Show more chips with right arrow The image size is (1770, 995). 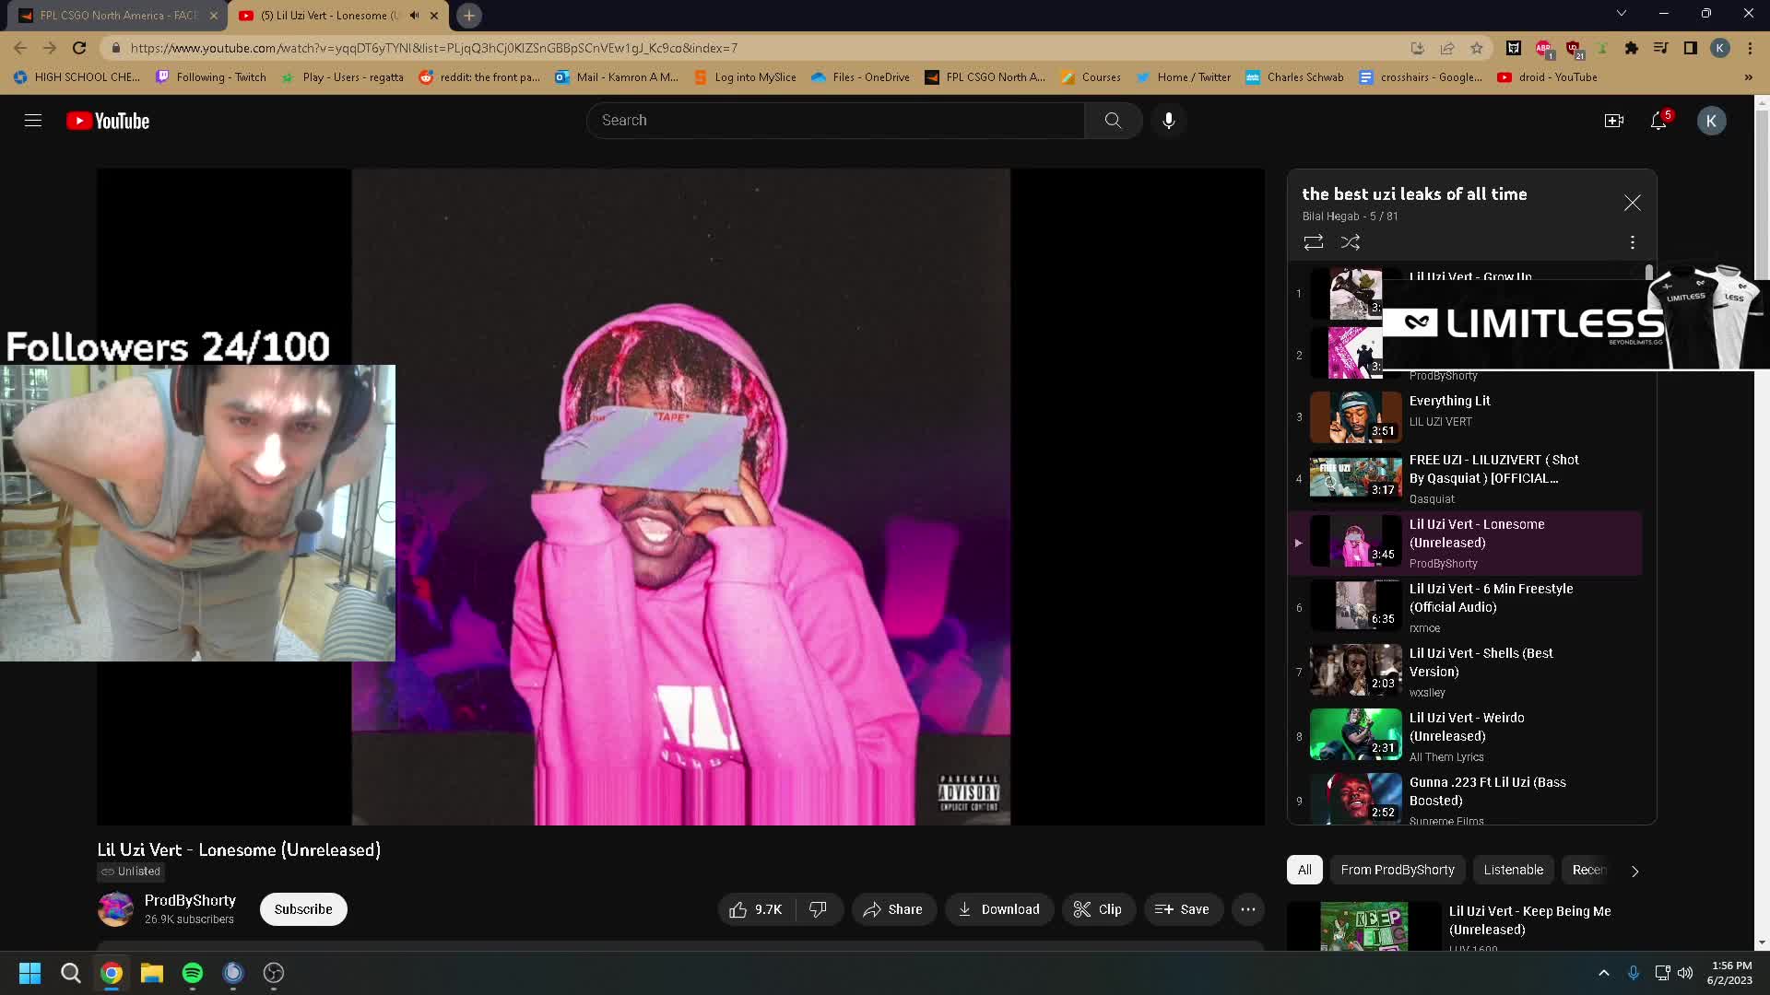point(1634,871)
